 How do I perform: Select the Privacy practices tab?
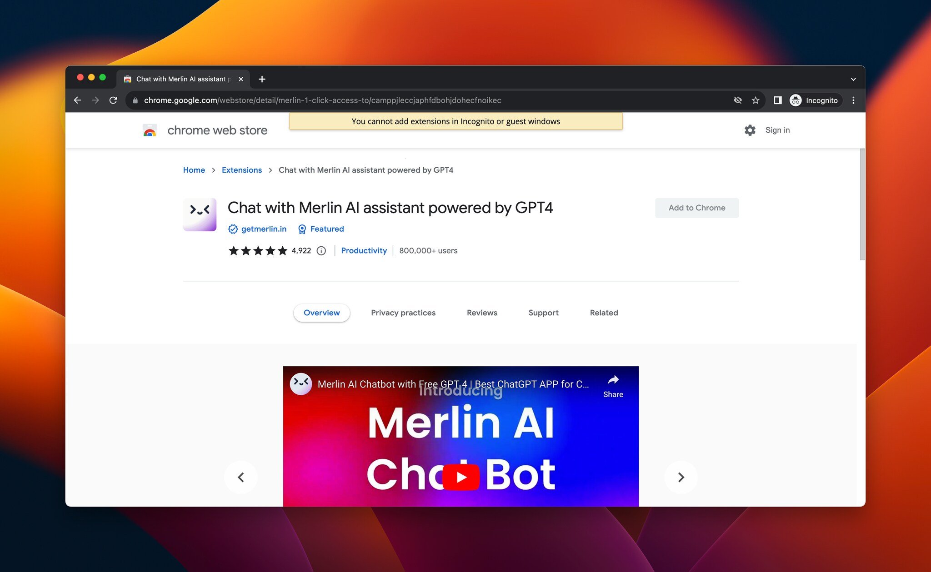(402, 312)
